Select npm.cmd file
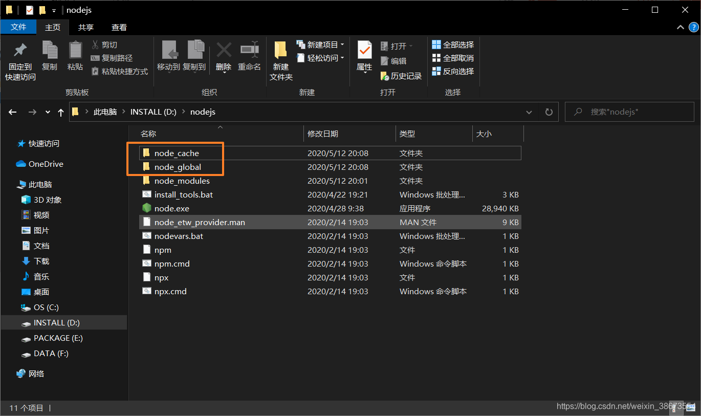Viewport: 701px width, 416px height. pyautogui.click(x=330, y=264)
